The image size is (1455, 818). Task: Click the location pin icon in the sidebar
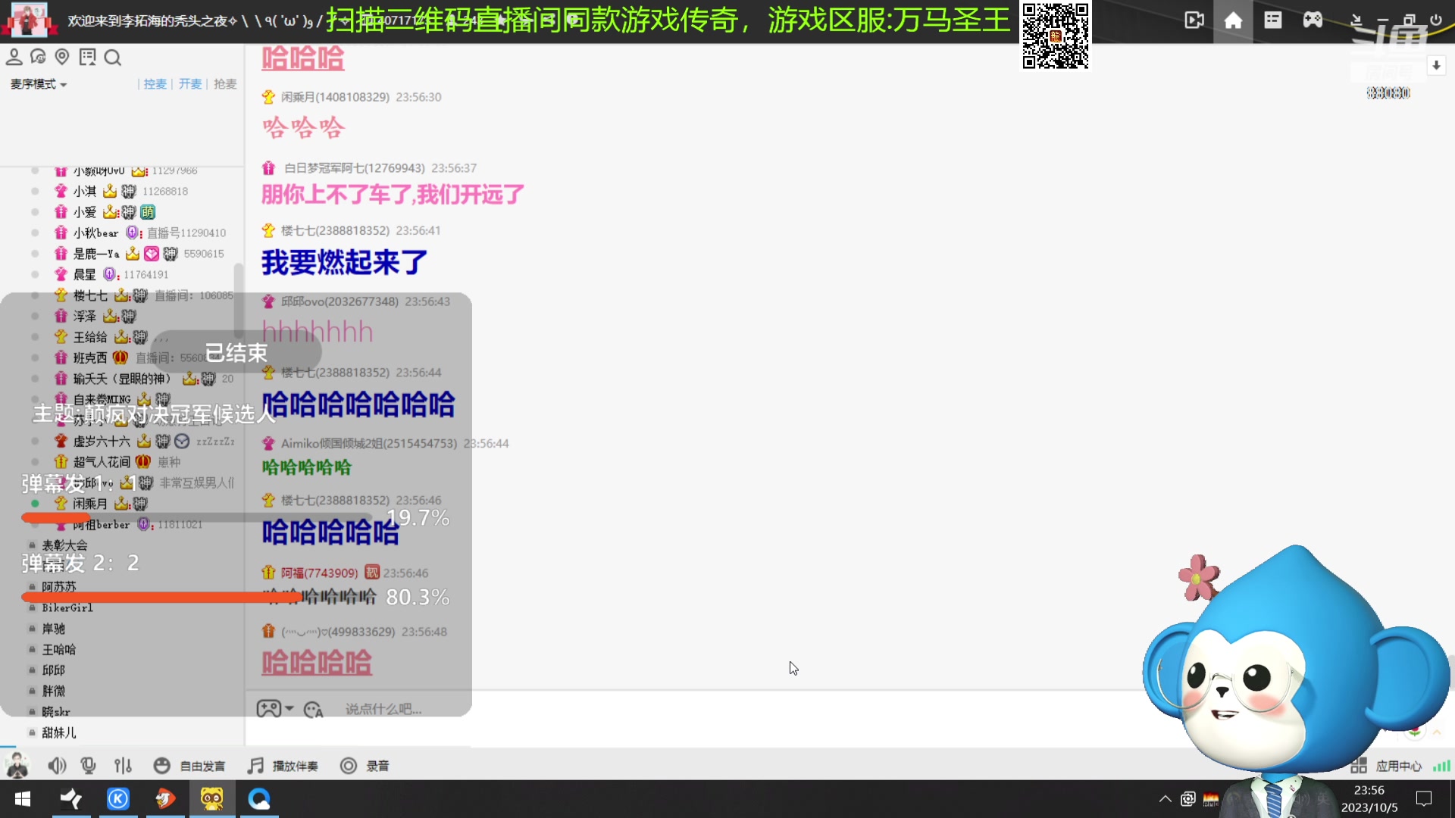tap(62, 57)
